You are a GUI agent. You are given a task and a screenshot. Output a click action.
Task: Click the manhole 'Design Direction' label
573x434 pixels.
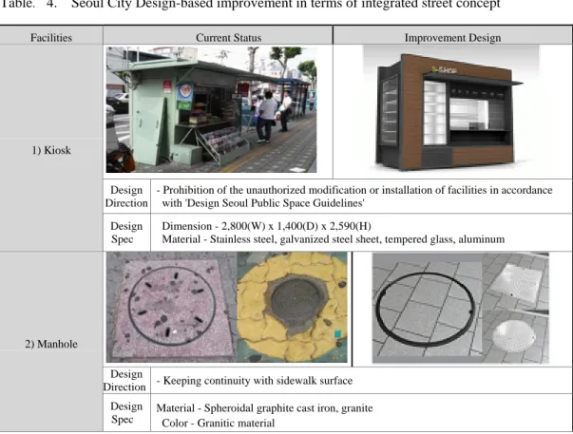pos(124,380)
